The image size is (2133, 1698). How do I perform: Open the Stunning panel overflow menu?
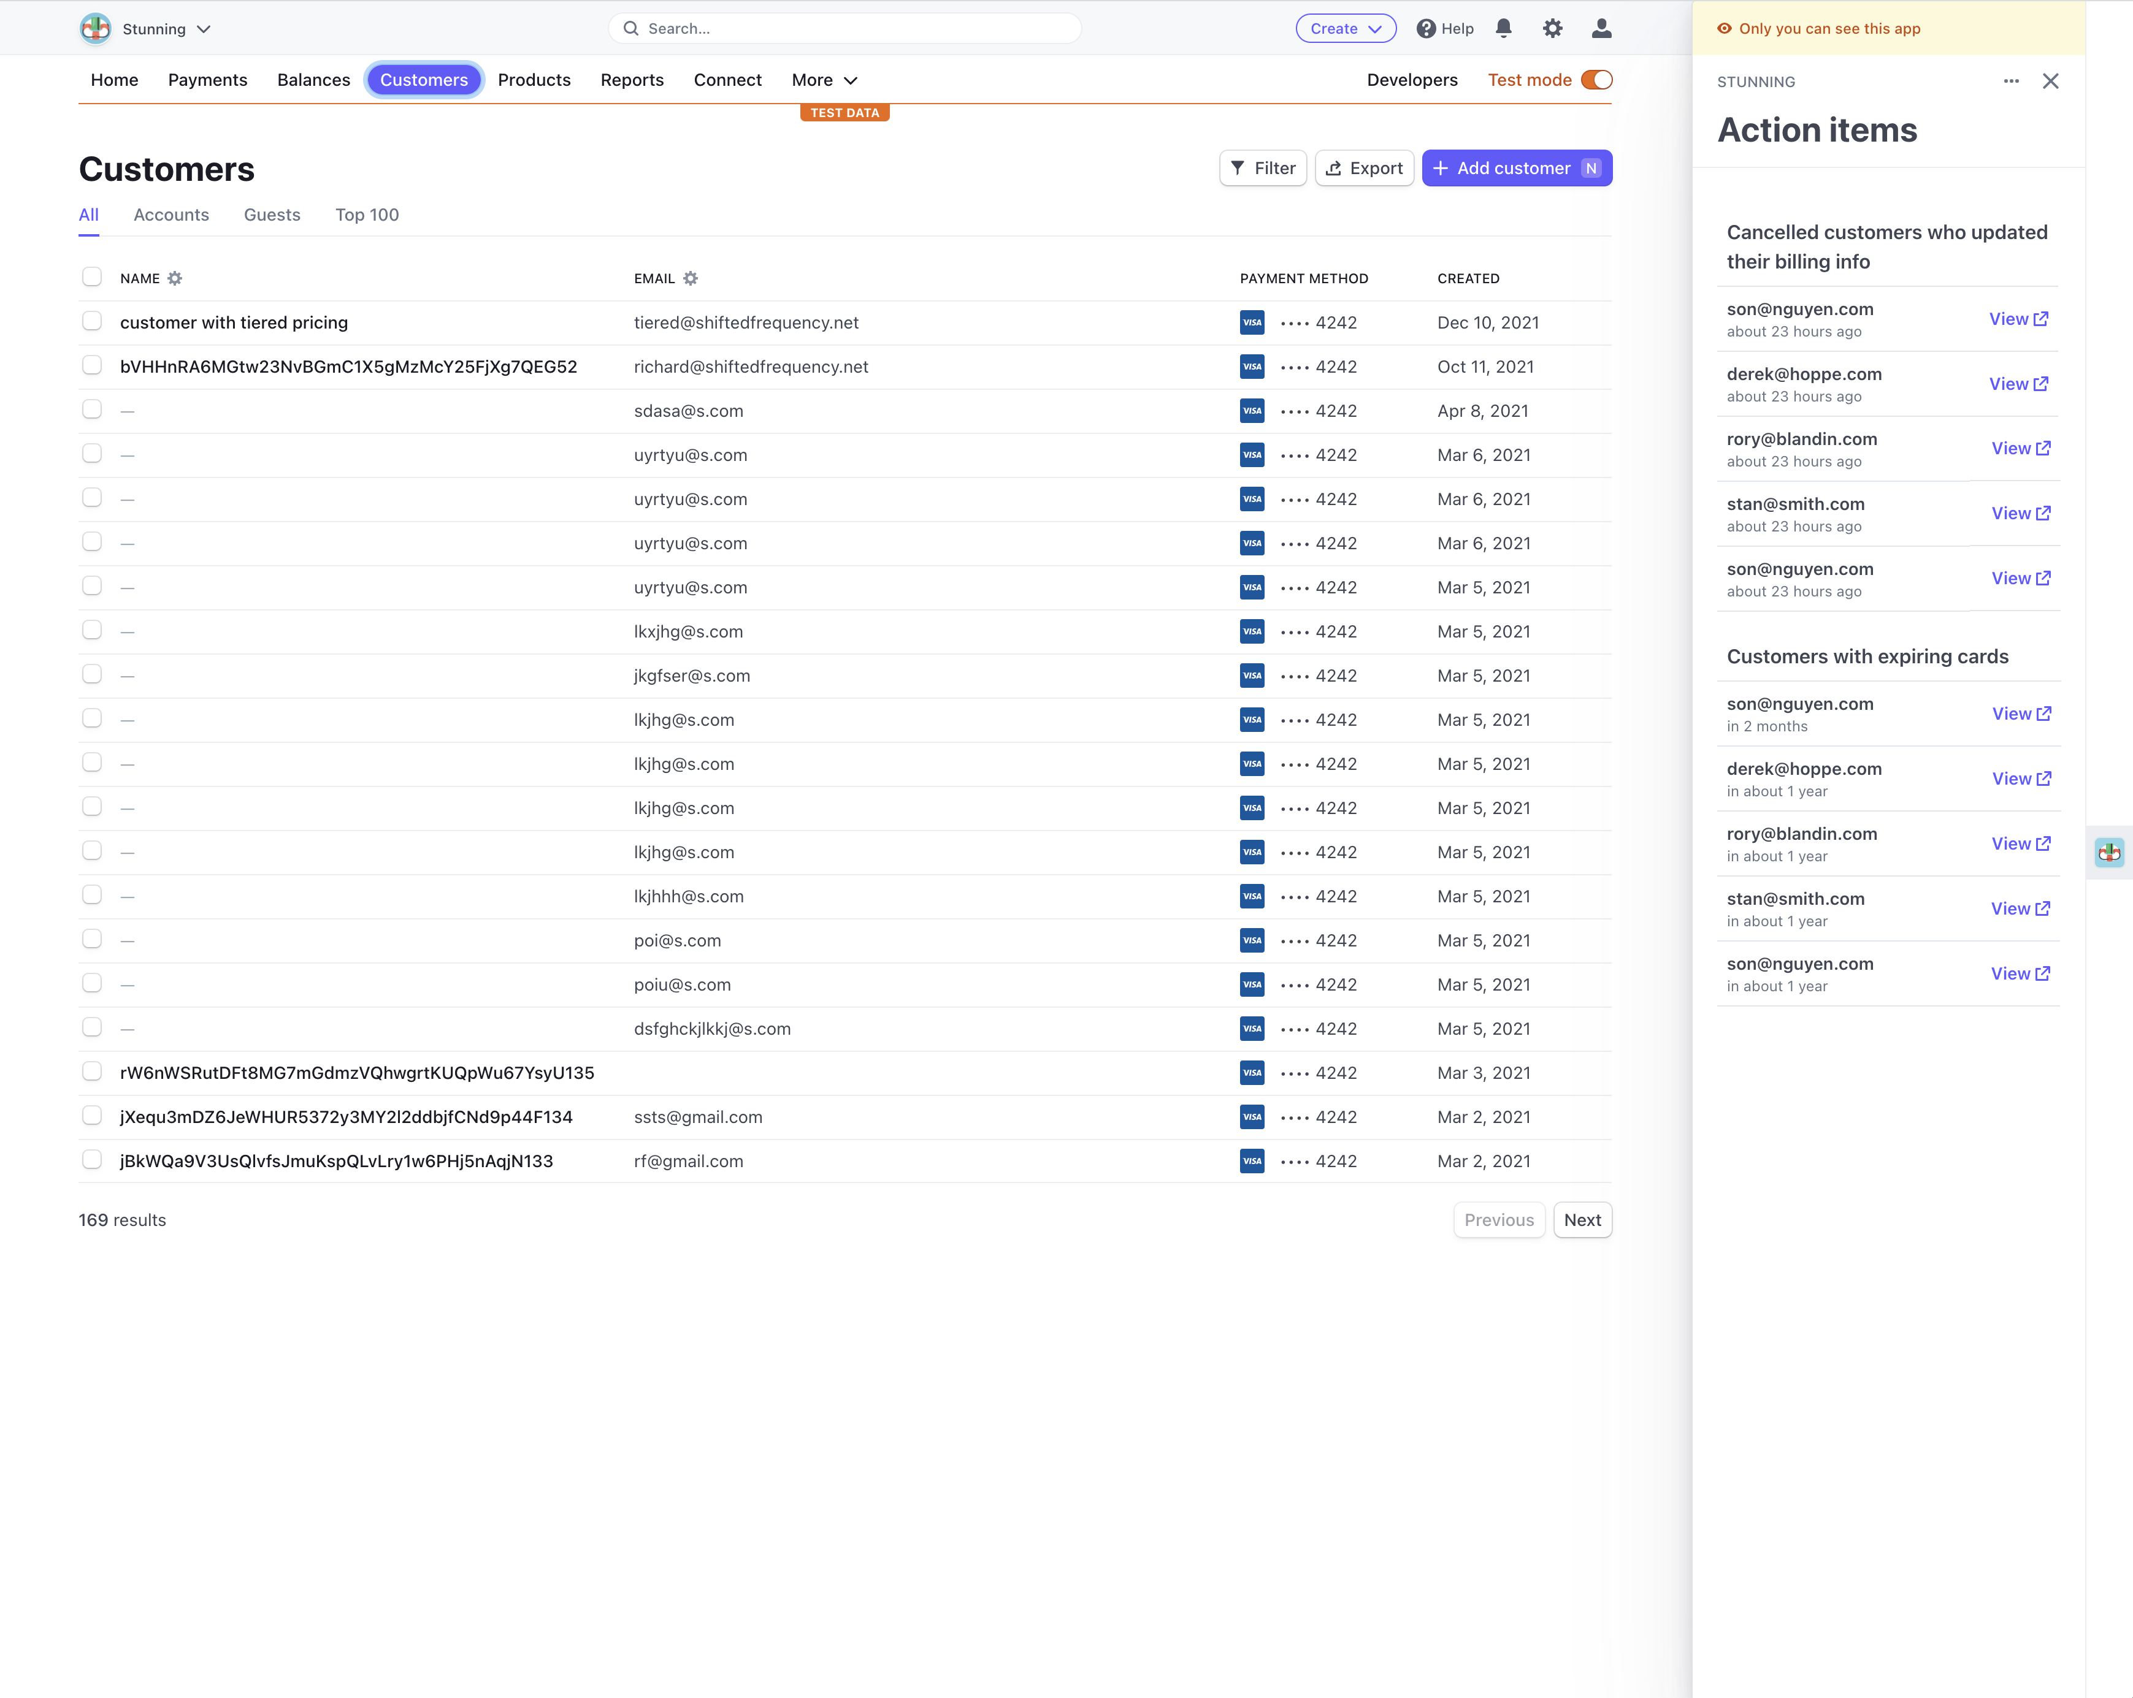coord(2010,81)
